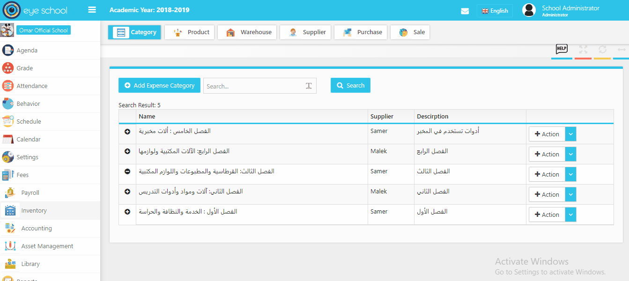The width and height of the screenshot is (629, 281).
Task: Click the fullscreen expand icon
Action: 583,49
